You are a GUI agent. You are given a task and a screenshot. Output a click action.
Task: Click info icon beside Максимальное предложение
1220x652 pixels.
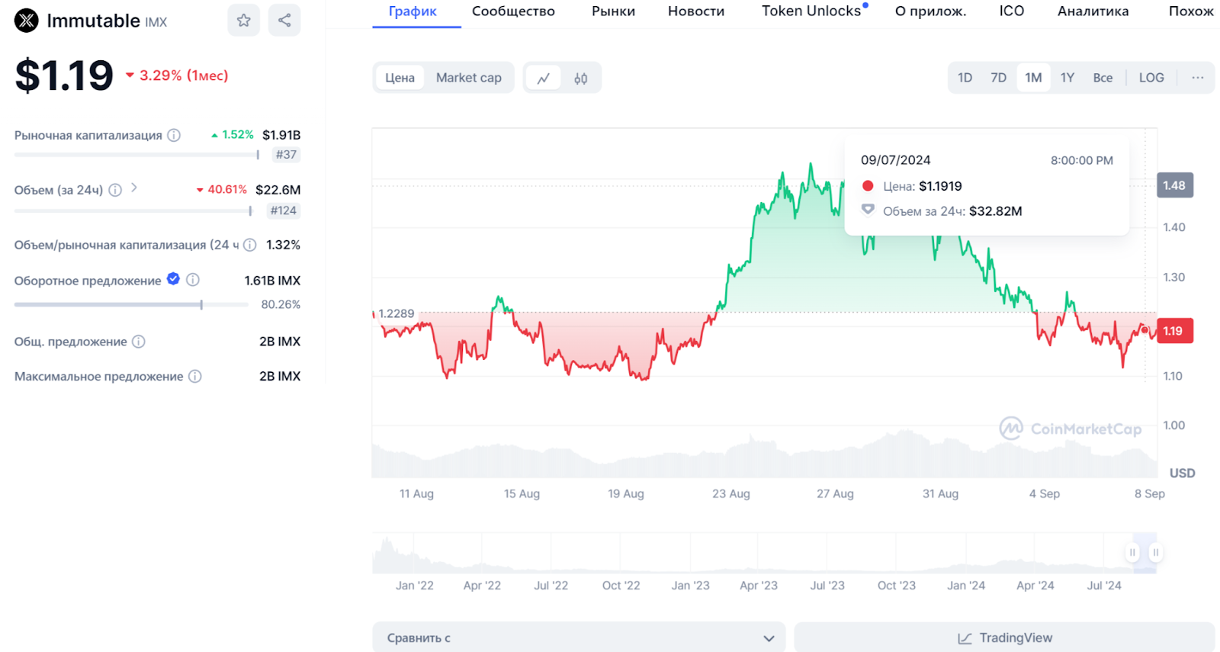(195, 376)
